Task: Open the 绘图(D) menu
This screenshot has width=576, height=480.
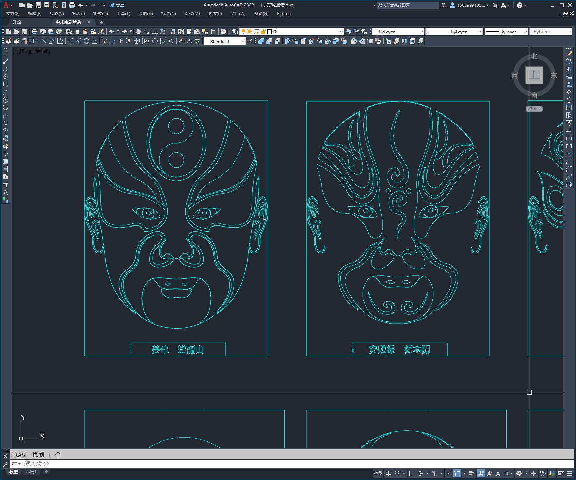Action: (x=146, y=14)
